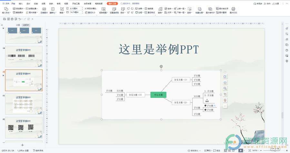This screenshot has height=153, width=290.
Task: Click the lightbulb icon in floating image toolbar
Action: (x=225, y=100)
